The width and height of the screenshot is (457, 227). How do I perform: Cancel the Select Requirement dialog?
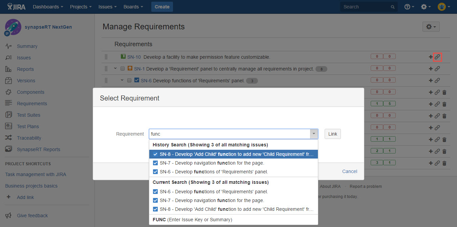pos(350,171)
